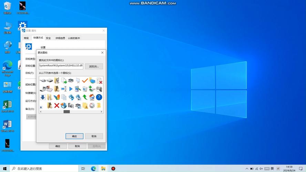Choose the globe with music note icon

(x=71, y=97)
